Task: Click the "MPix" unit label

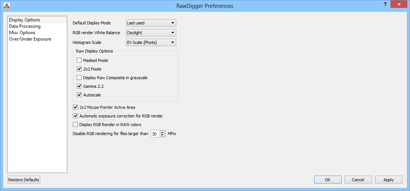Action: click(x=172, y=134)
